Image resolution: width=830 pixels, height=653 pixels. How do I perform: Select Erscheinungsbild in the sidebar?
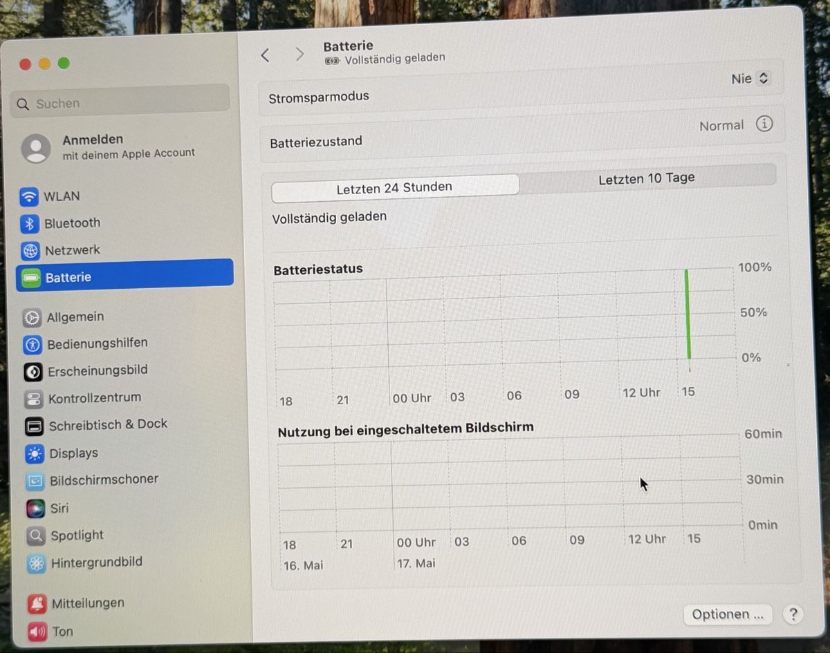click(x=98, y=370)
